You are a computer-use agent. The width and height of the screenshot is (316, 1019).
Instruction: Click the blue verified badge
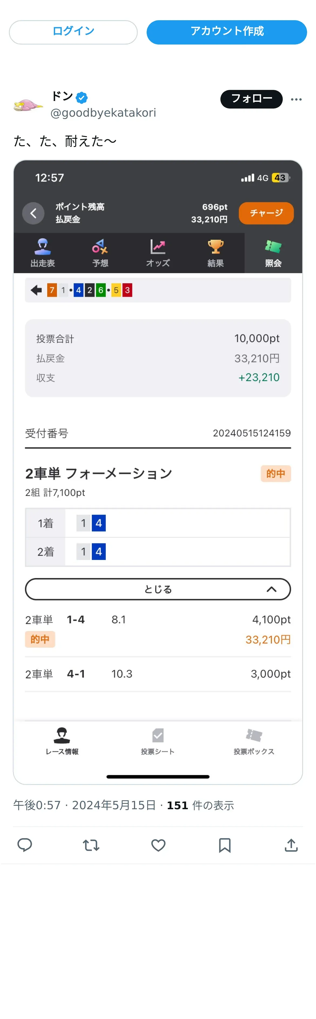point(82,97)
